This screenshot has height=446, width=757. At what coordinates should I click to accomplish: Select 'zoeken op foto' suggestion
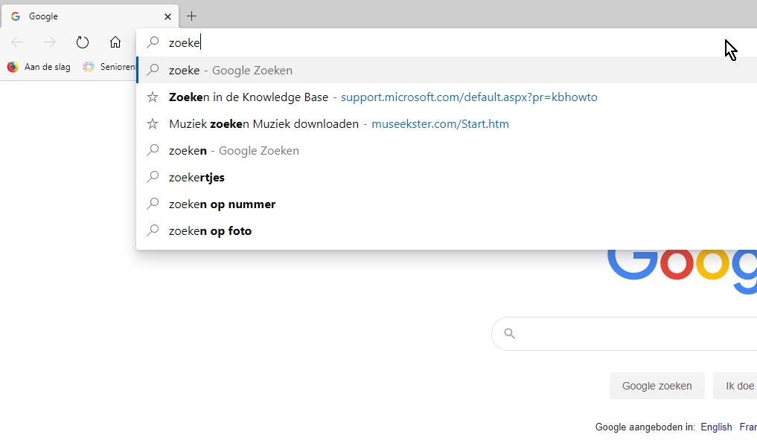click(x=210, y=231)
